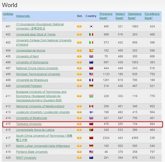Click ascending sort arrow under ranking
Image resolution: width=165 pixels, height=162 pixels.
coord(4,18)
